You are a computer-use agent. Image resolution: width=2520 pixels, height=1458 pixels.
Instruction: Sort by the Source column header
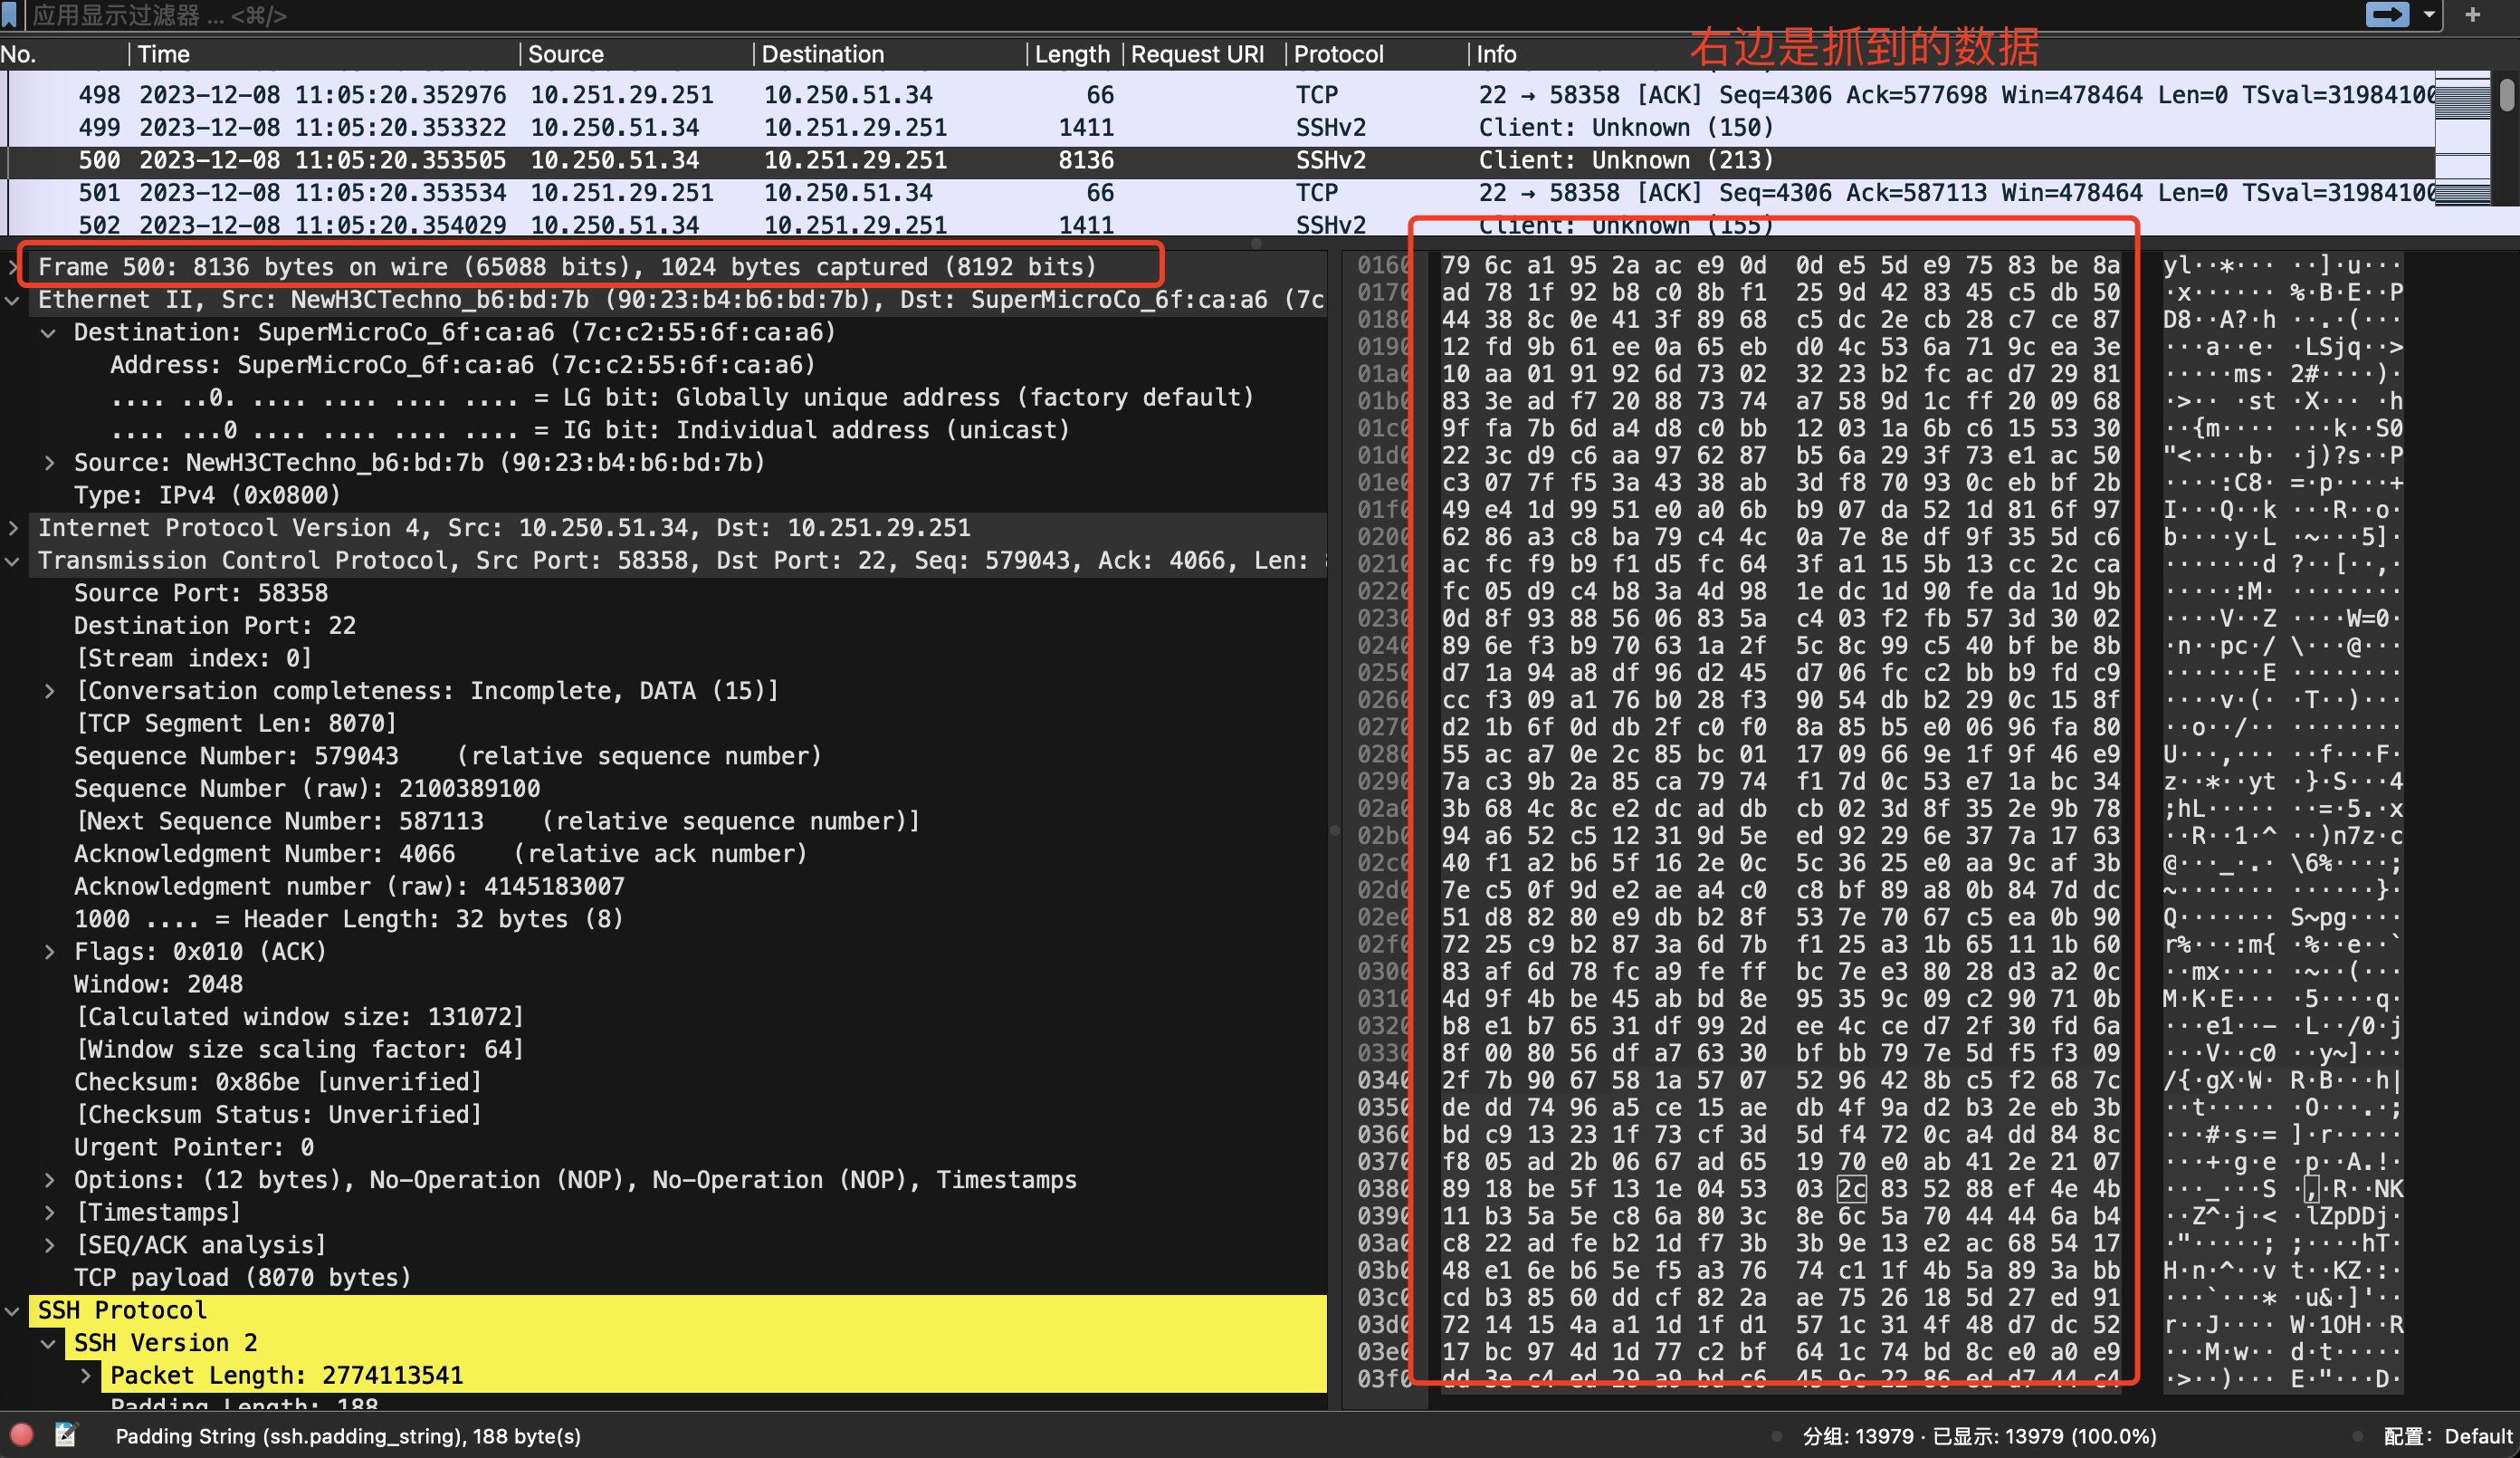click(x=636, y=54)
